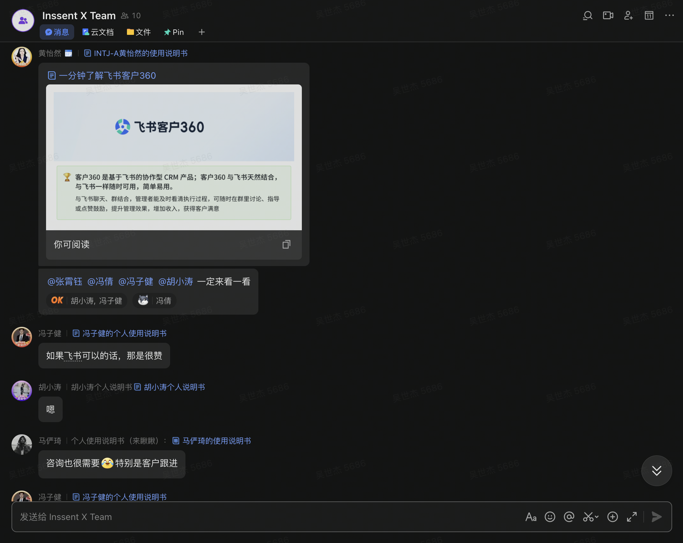Open 一分钟了解飞书客户360 document link
Viewport: 683px width, 543px height.
[x=102, y=75]
